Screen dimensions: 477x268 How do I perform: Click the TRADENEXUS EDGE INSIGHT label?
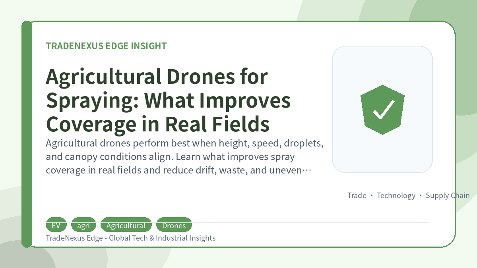click(x=106, y=46)
